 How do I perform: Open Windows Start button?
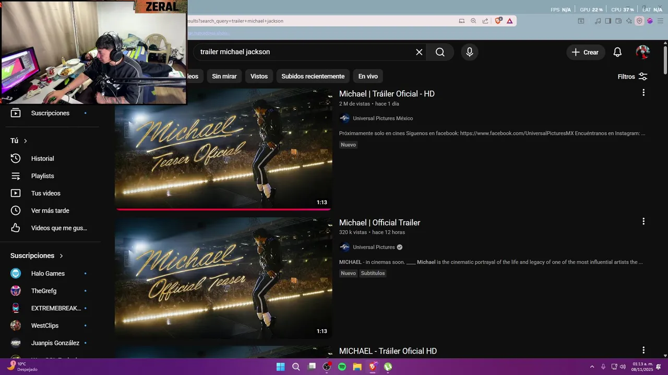click(x=280, y=367)
